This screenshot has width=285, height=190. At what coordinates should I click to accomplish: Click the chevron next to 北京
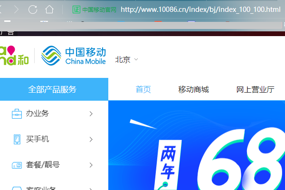click(136, 59)
